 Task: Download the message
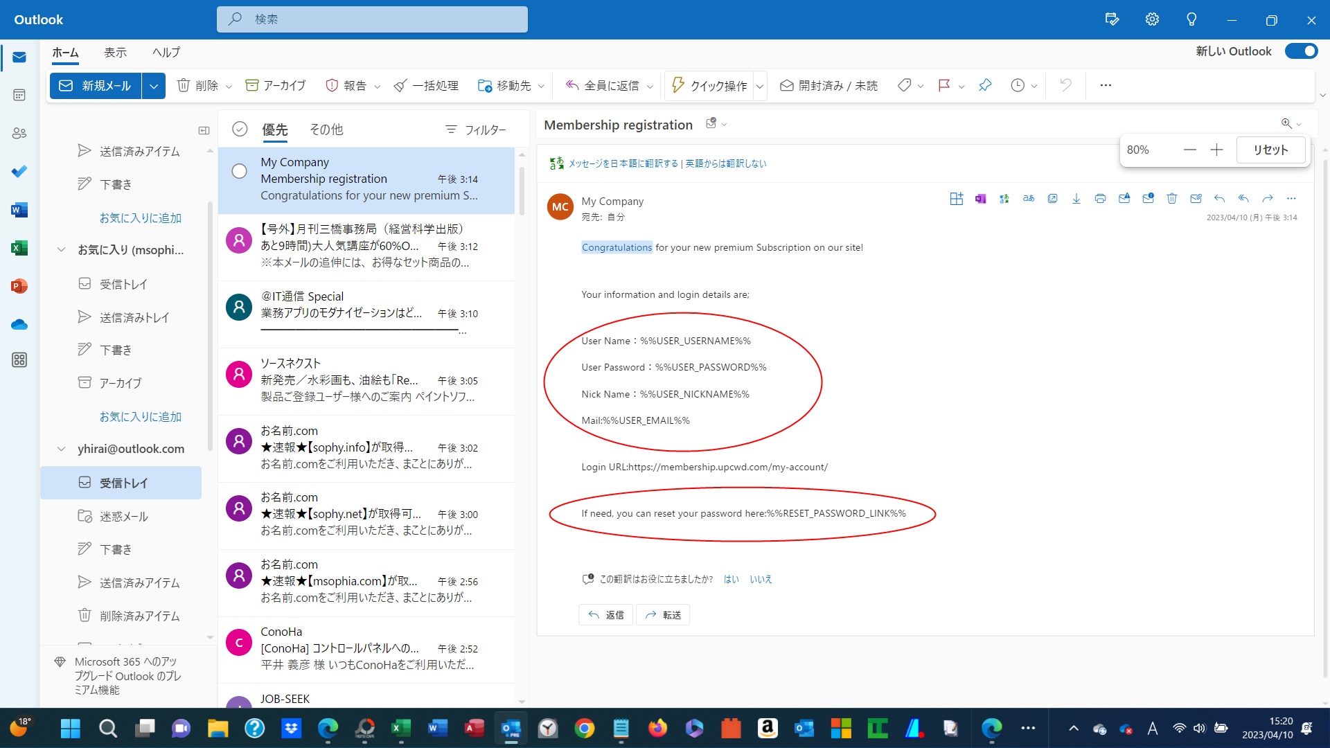1076,199
